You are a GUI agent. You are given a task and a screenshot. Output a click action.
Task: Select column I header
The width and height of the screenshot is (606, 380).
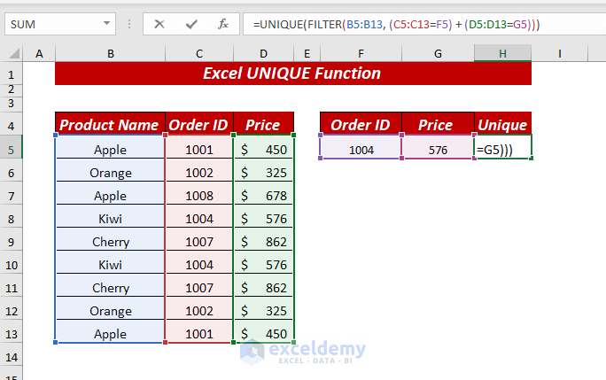(x=560, y=53)
